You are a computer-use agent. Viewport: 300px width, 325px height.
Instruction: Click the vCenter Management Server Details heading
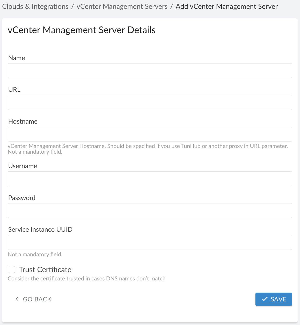[x=82, y=30]
